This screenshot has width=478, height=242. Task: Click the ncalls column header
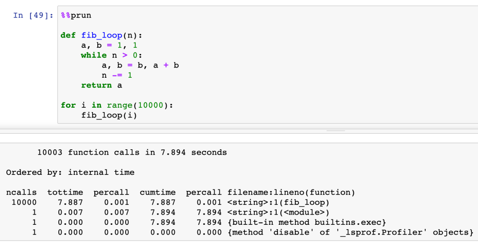pyautogui.click(x=21, y=193)
